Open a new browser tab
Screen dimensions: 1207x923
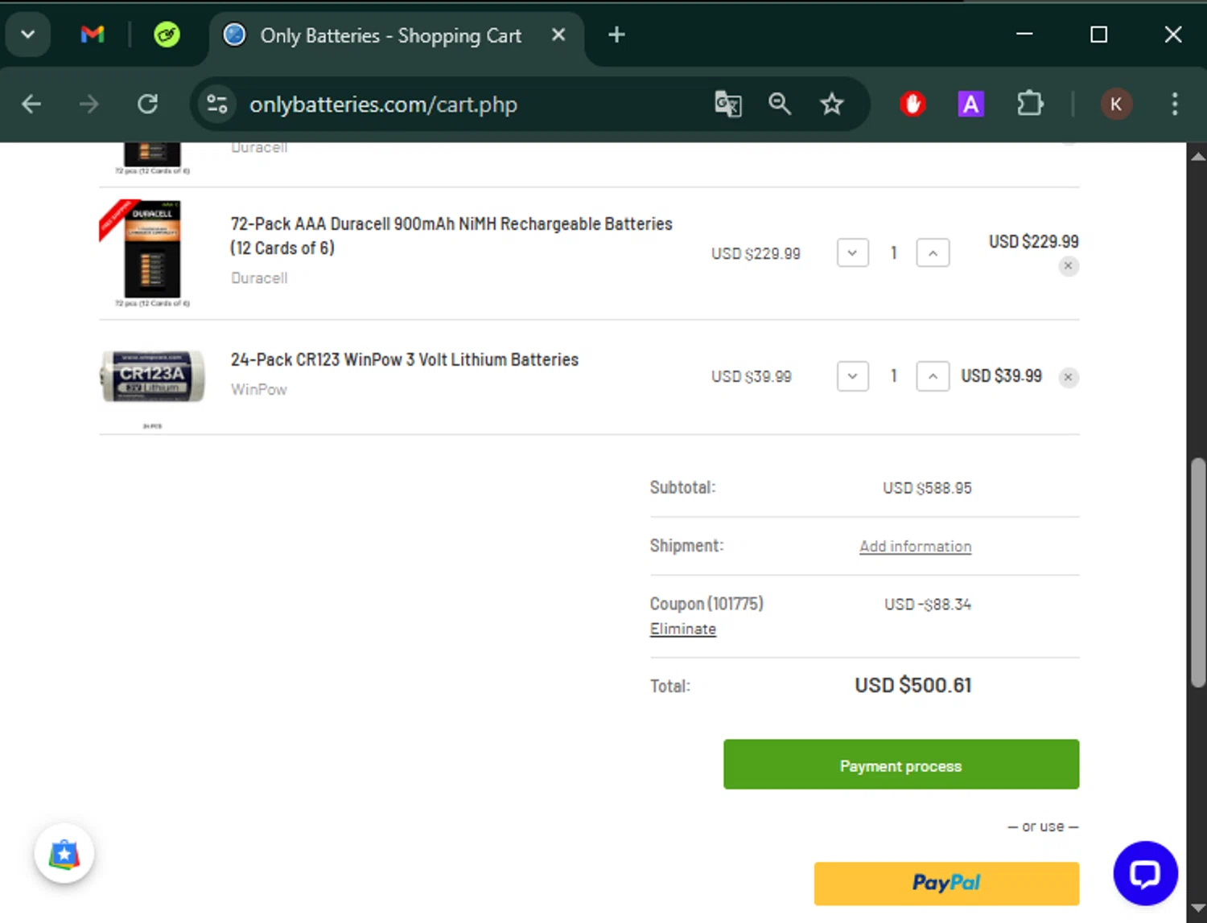point(616,35)
